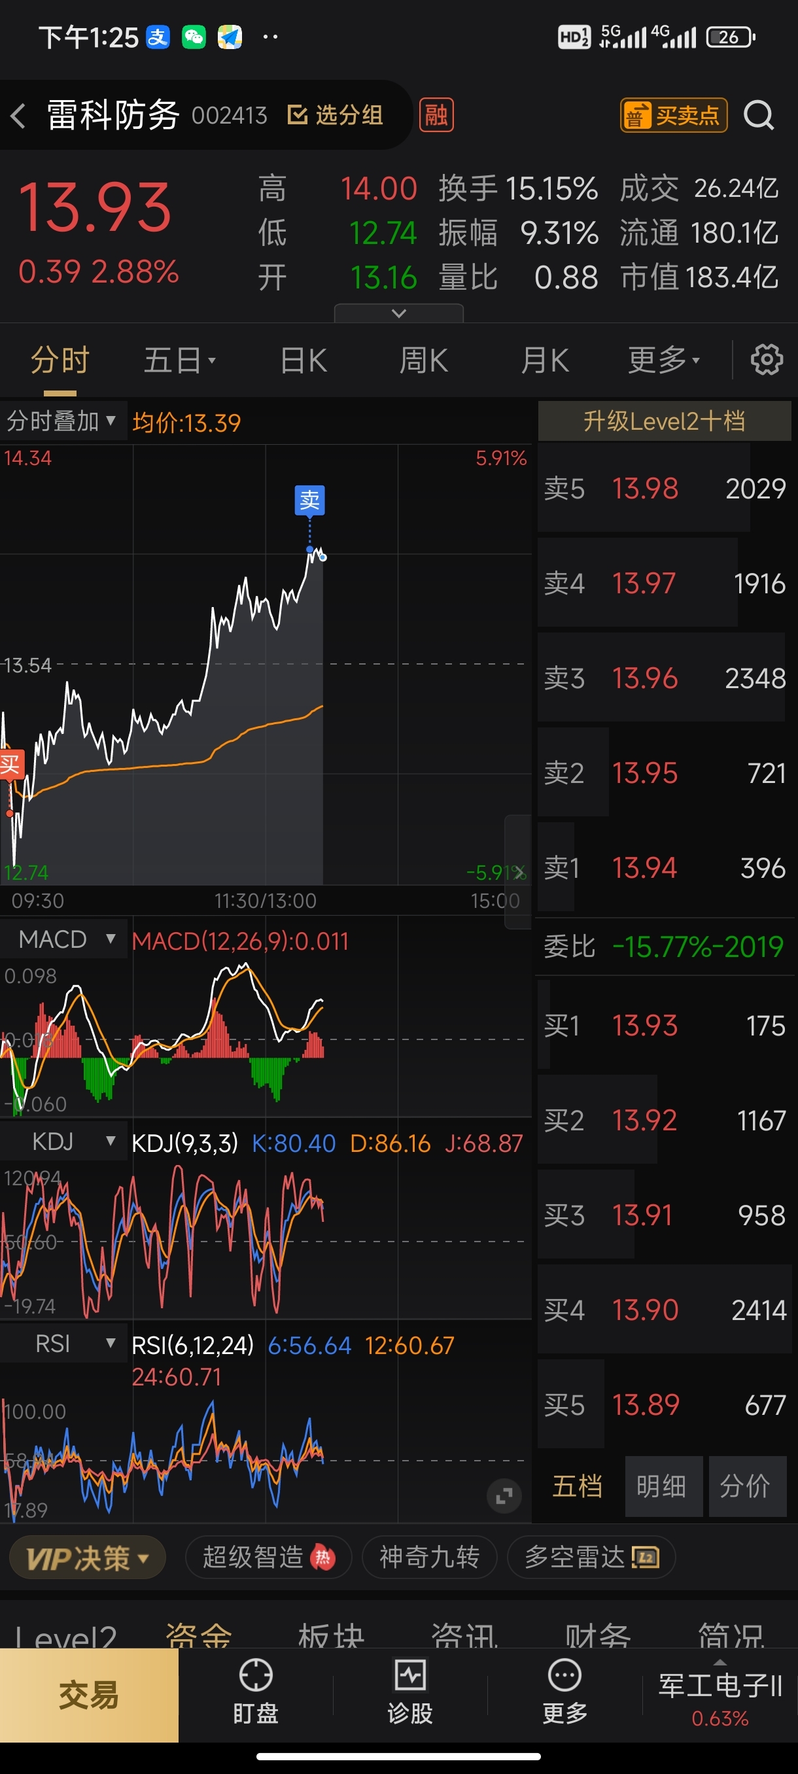
Task: Switch to 月K tab
Action: 545,360
